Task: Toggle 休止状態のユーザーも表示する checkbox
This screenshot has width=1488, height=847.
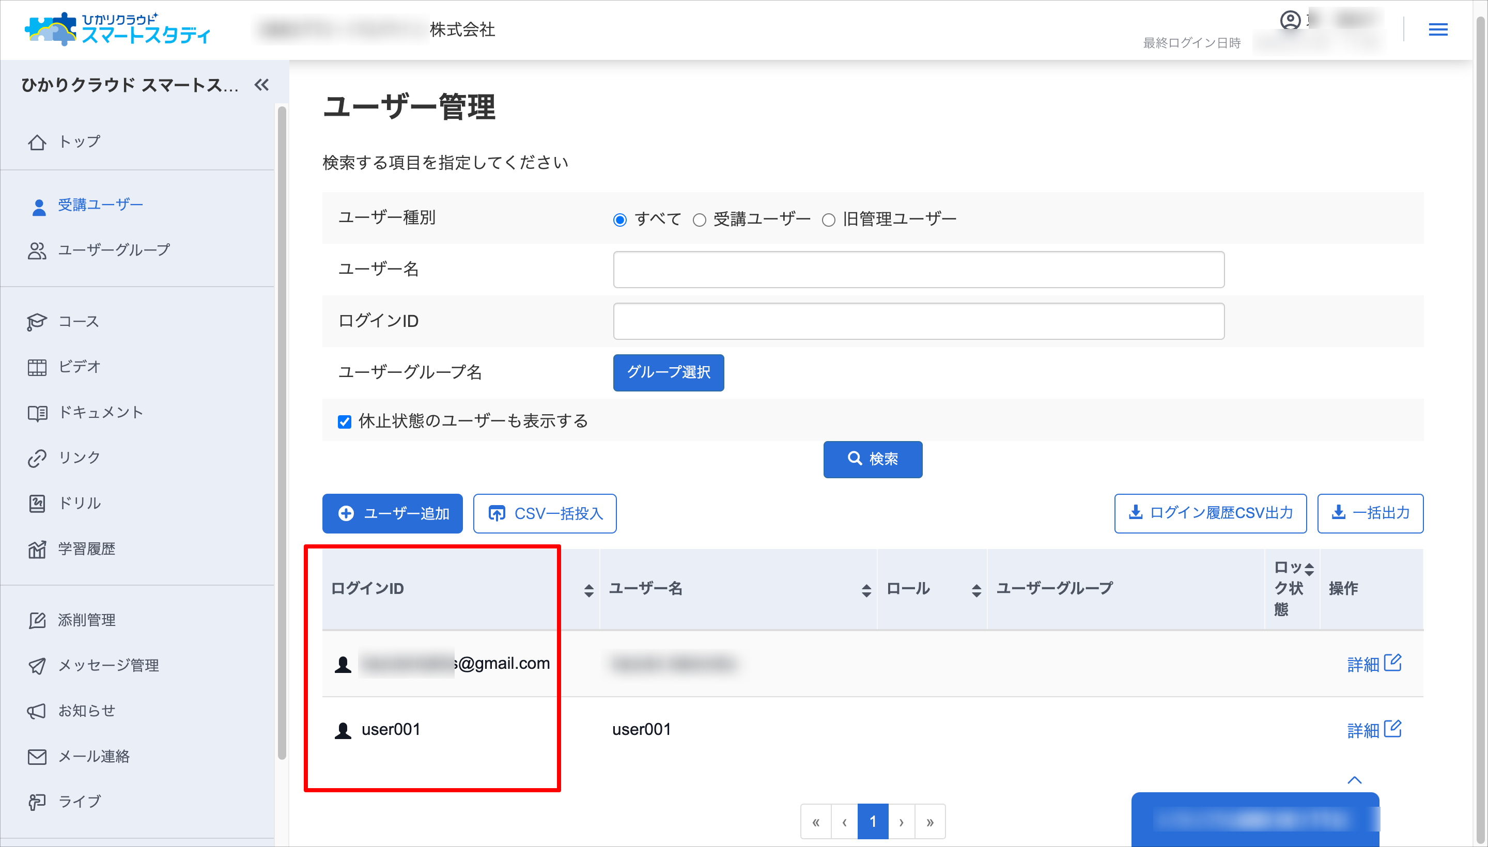Action: tap(344, 422)
